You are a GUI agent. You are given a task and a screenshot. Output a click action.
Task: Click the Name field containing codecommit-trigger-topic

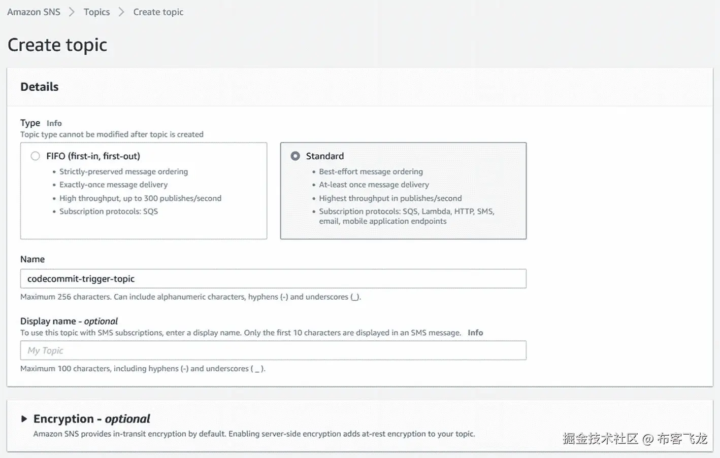point(273,278)
